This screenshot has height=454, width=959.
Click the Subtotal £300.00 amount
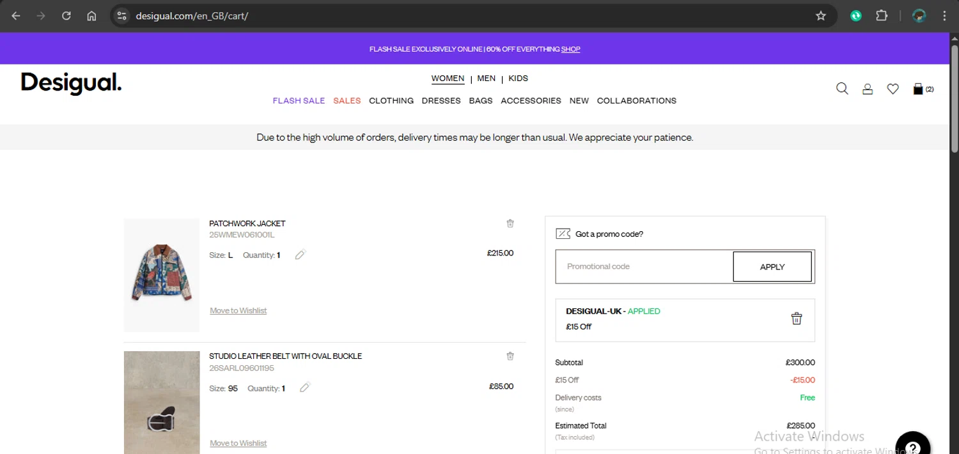[x=800, y=363]
